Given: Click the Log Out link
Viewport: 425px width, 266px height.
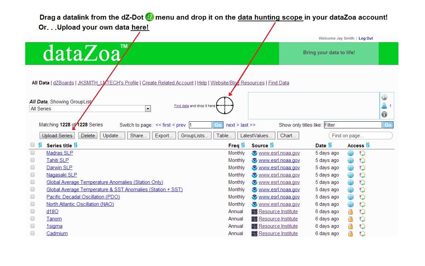Looking at the screenshot, I should pos(366,38).
